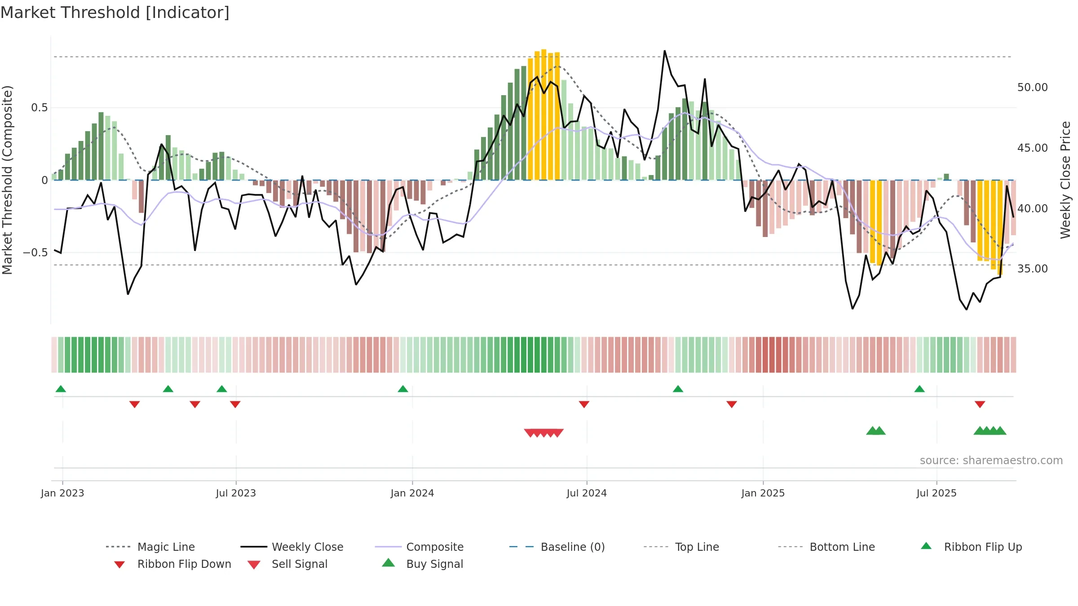Click the Jul 2023 x-axis label
This screenshot has width=1078, height=606.
(x=236, y=493)
